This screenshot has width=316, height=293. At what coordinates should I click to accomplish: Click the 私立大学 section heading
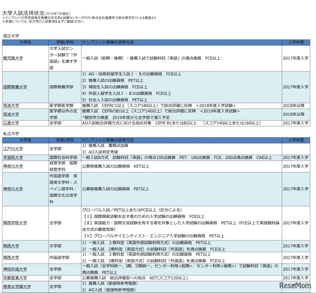[11, 134]
